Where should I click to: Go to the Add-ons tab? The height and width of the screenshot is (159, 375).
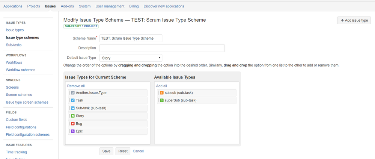click(68, 6)
